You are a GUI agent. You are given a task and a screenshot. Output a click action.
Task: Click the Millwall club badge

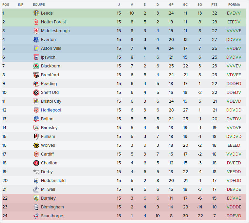tap(36, 189)
